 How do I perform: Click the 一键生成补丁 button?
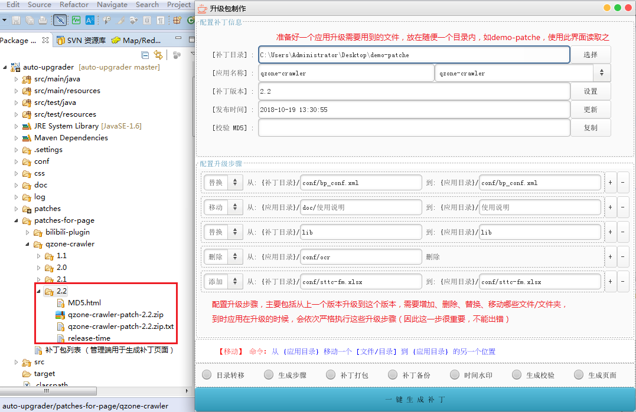[415, 400]
